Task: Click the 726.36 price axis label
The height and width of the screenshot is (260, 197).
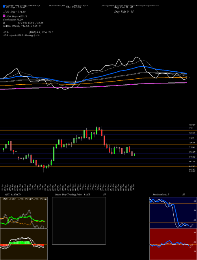Action: [x=192, y=143]
